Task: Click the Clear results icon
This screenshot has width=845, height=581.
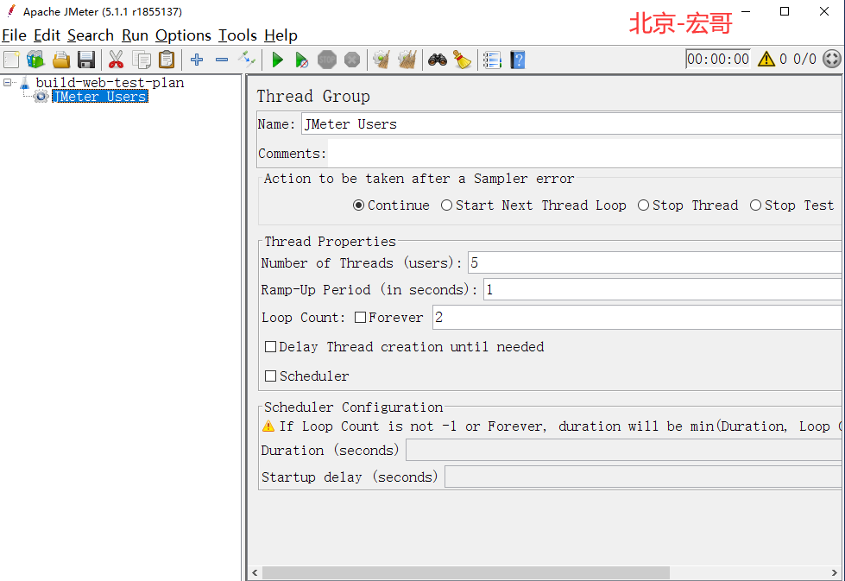Action: 382,60
